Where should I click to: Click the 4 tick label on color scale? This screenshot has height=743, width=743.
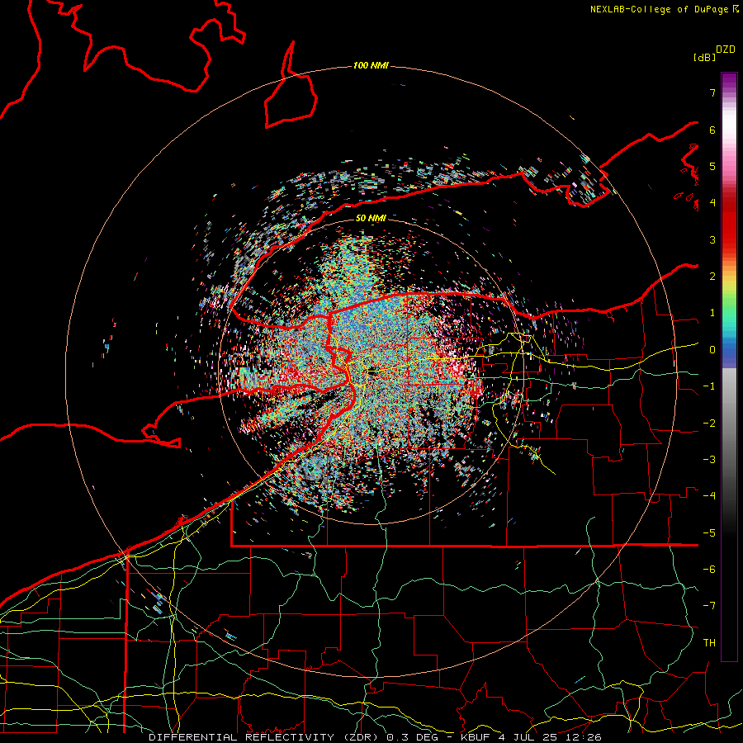pyautogui.click(x=712, y=203)
